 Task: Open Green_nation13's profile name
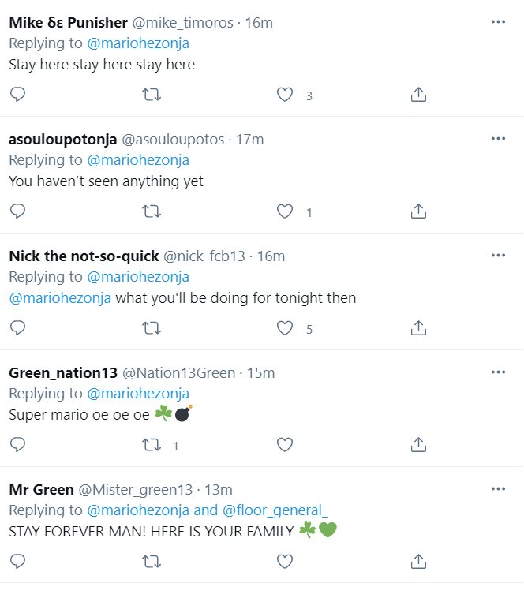click(x=63, y=372)
